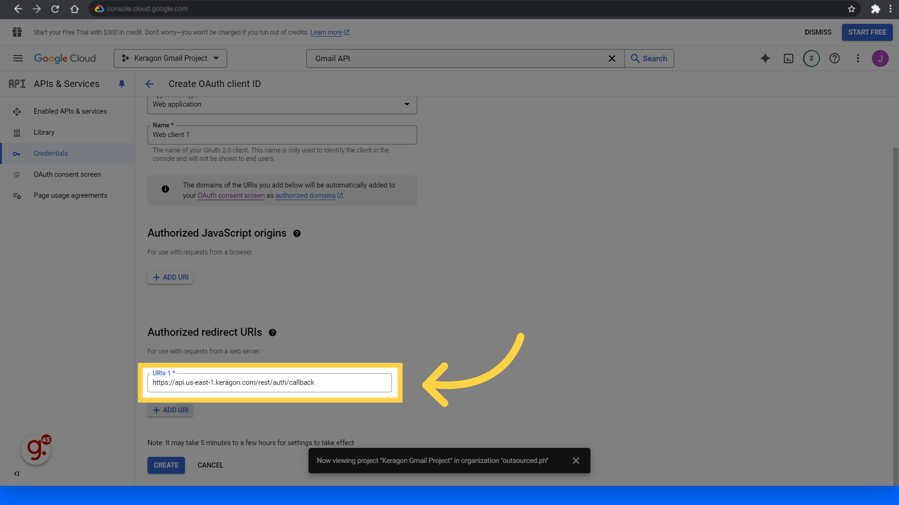Select Credentials in the sidebar

(x=67, y=153)
